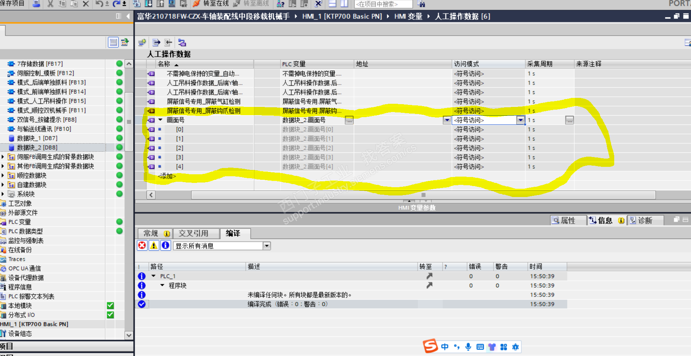Collapse the PLC_1 compile message node
Screen dimensions: 691x356
pyautogui.click(x=154, y=276)
